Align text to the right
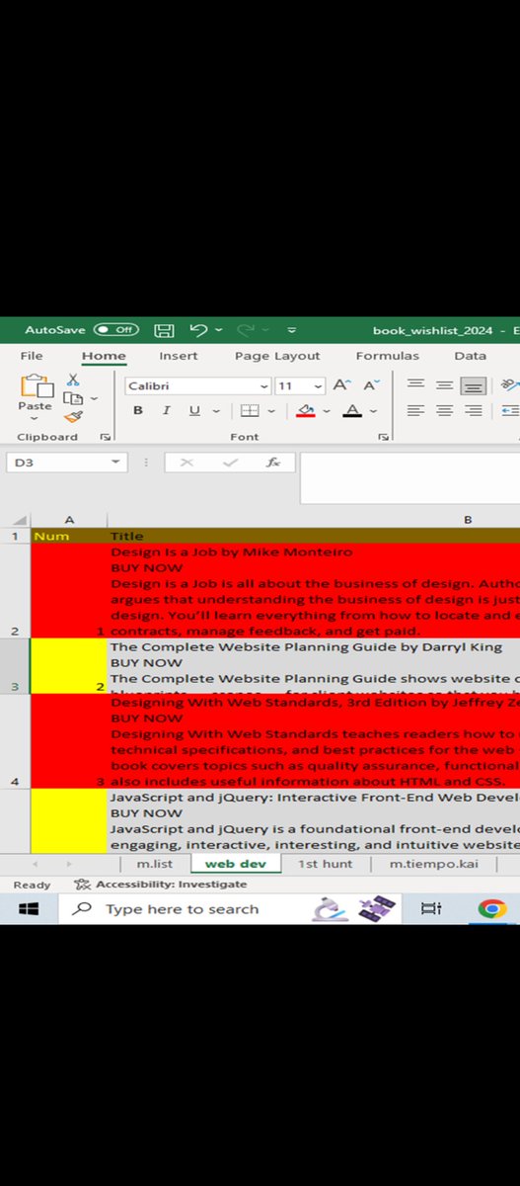520x1186 pixels. point(474,410)
